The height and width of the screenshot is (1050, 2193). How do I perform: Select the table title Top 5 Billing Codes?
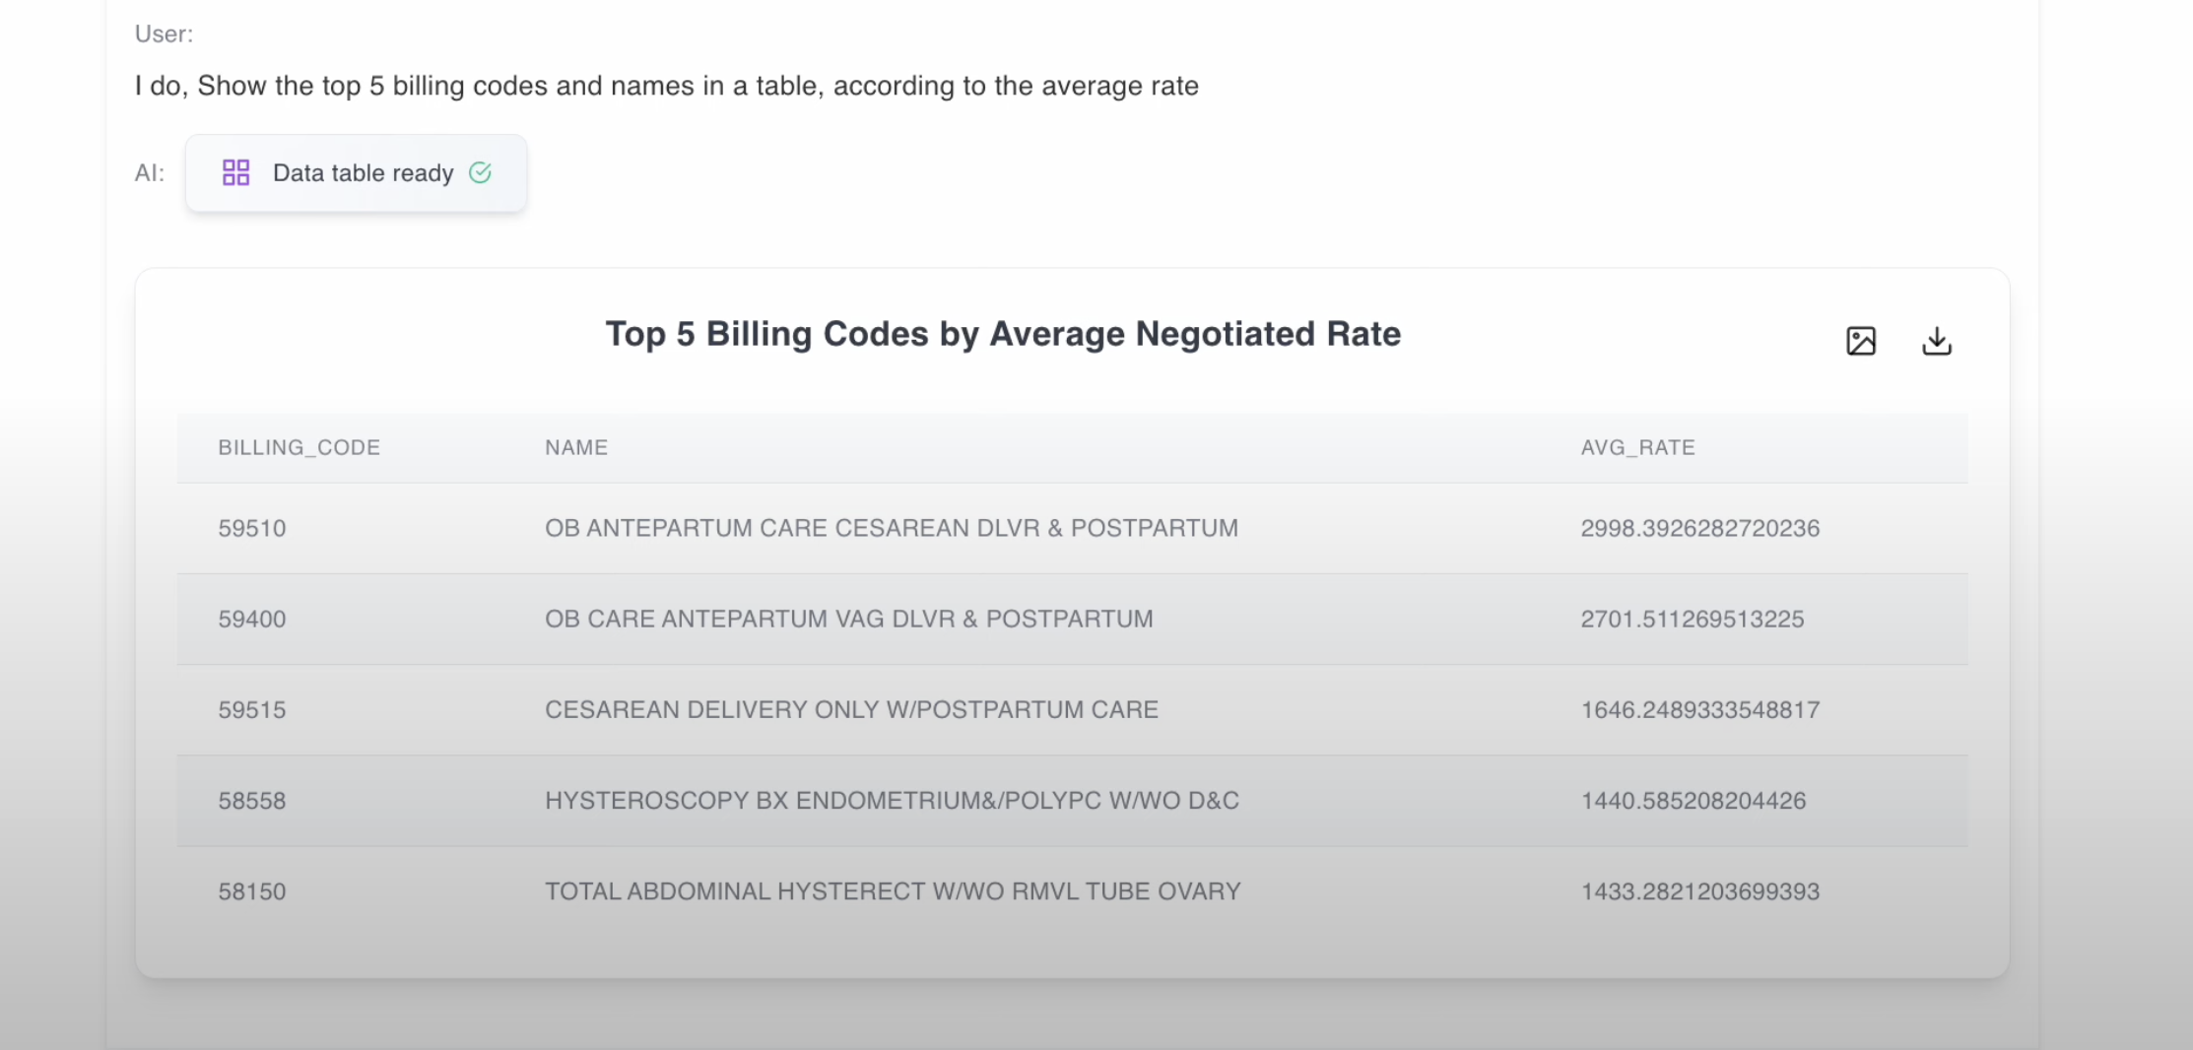pos(1004,334)
